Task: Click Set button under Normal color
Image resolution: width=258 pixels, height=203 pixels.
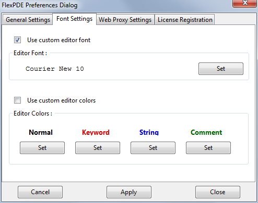Action: [x=42, y=148]
